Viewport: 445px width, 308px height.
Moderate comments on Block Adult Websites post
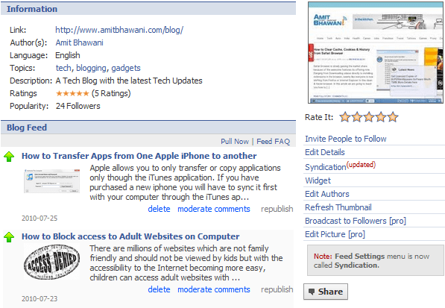(x=214, y=289)
